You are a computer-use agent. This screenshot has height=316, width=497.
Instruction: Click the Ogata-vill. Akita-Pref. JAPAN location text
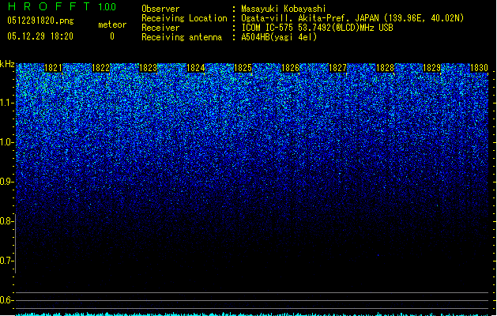[x=352, y=18]
